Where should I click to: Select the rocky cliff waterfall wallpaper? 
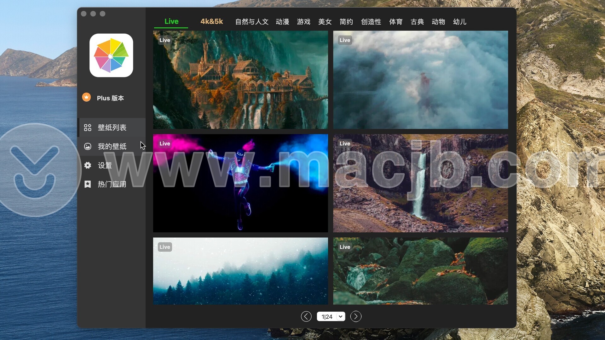coord(421,183)
